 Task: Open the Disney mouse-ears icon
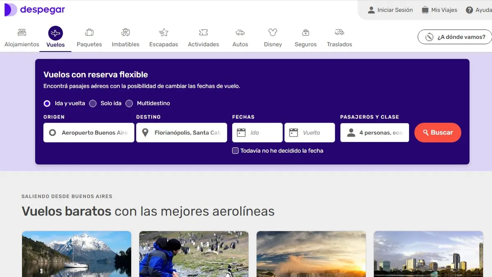click(x=273, y=32)
